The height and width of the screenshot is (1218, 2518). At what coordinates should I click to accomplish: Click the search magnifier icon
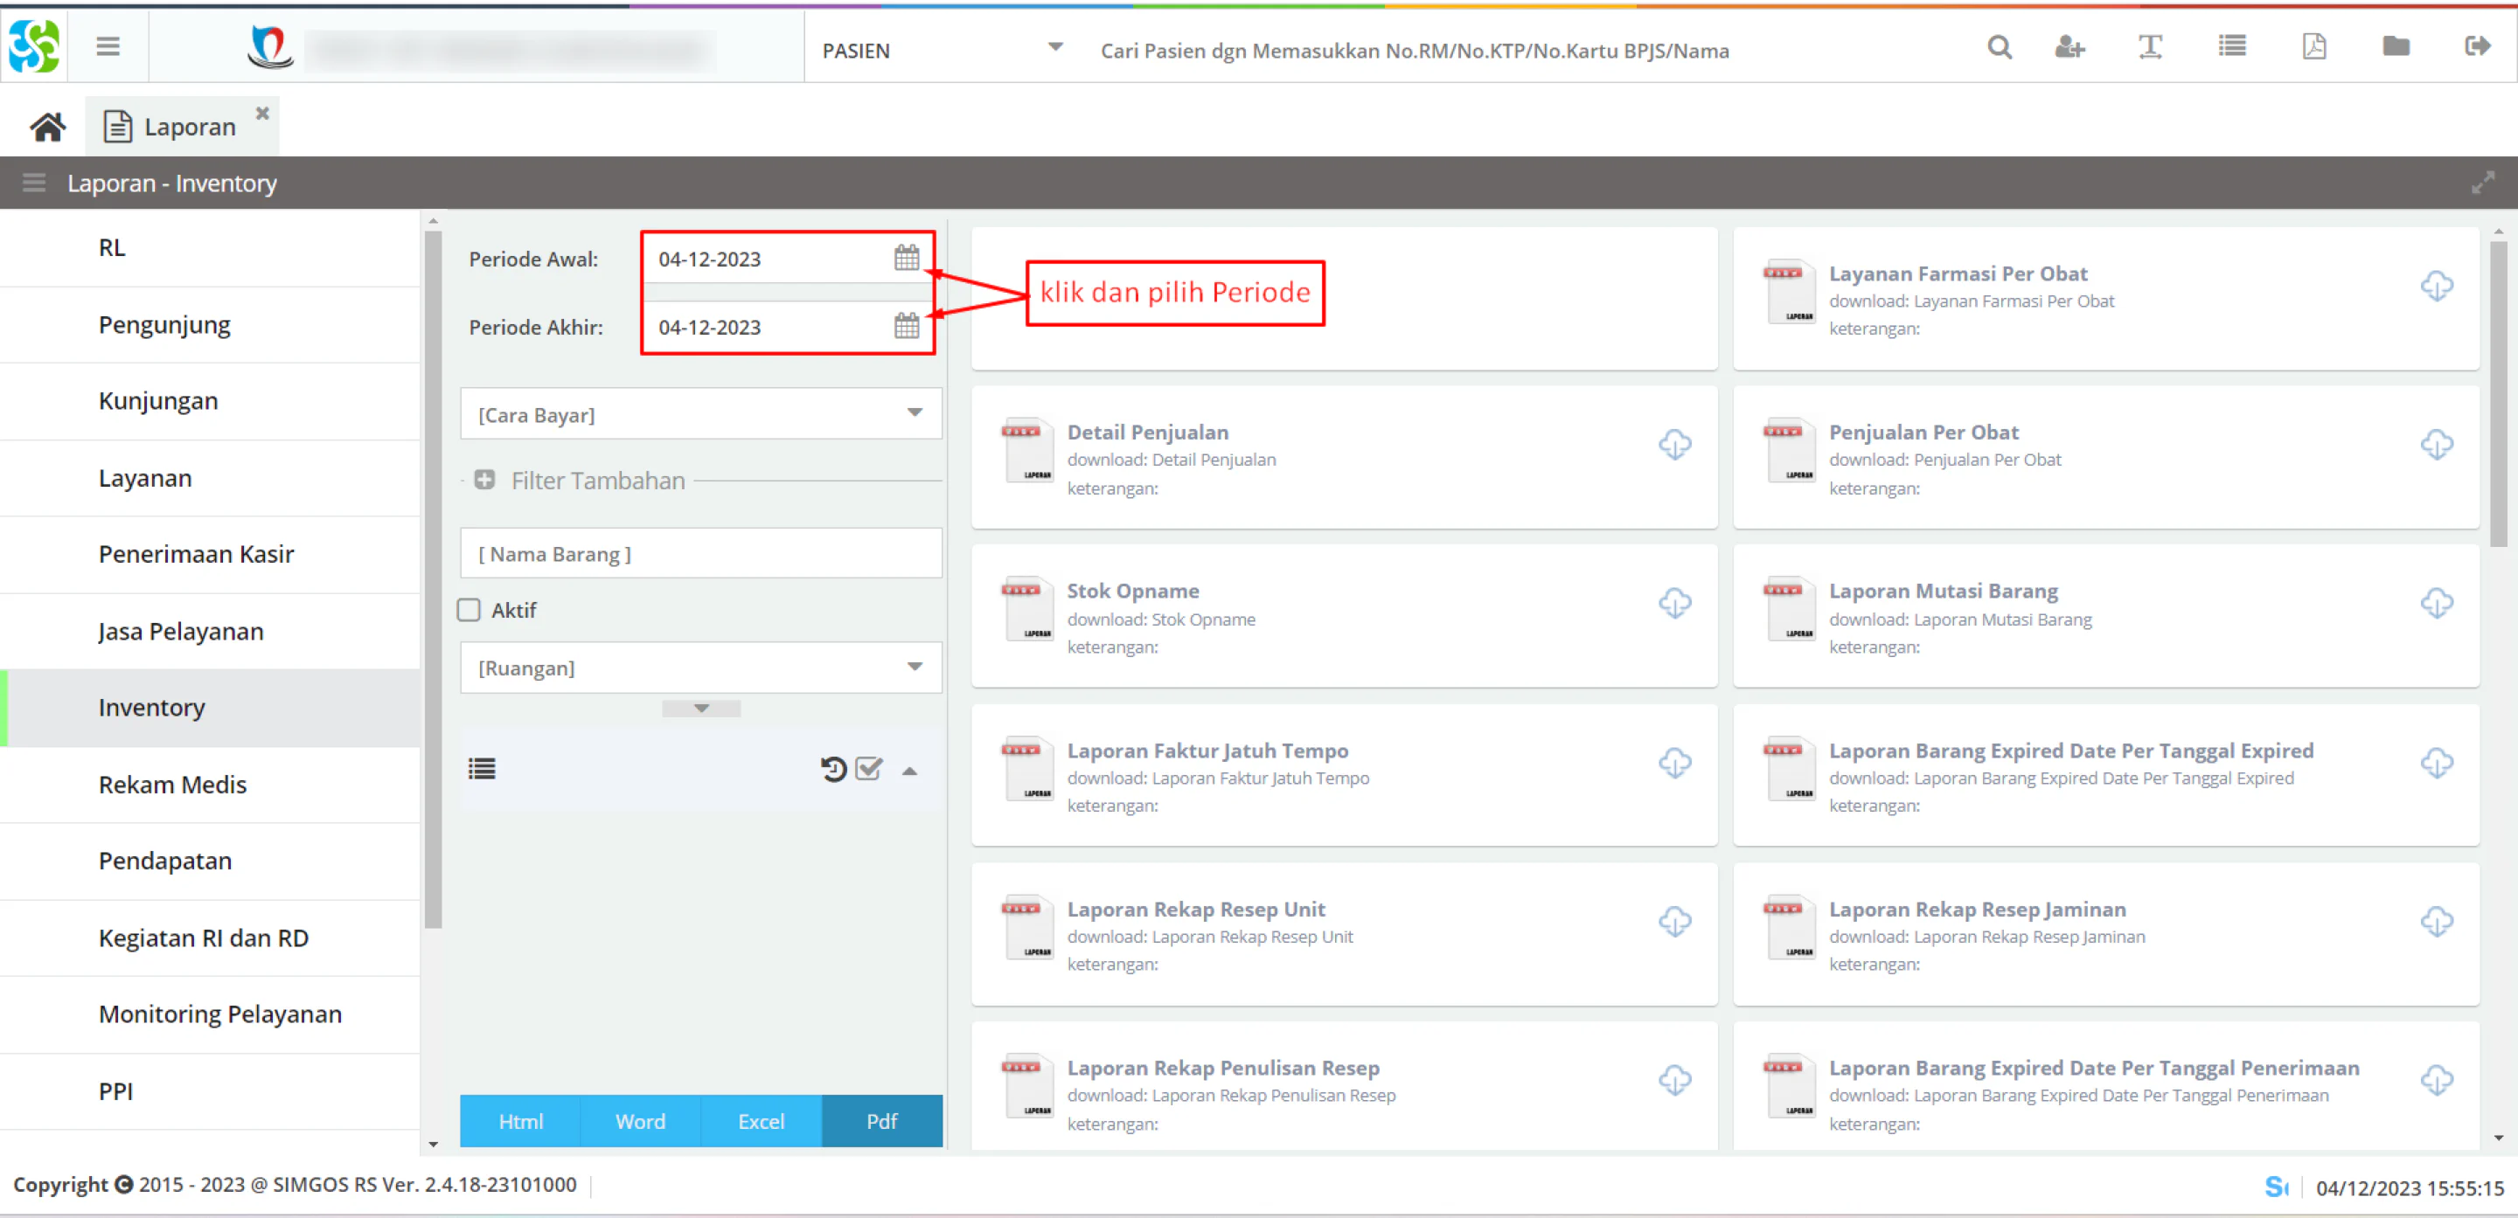tap(1999, 47)
